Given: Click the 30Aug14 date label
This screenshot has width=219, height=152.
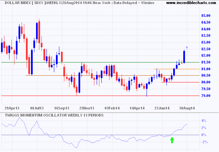Looking at the screenshot, I should (187, 108).
